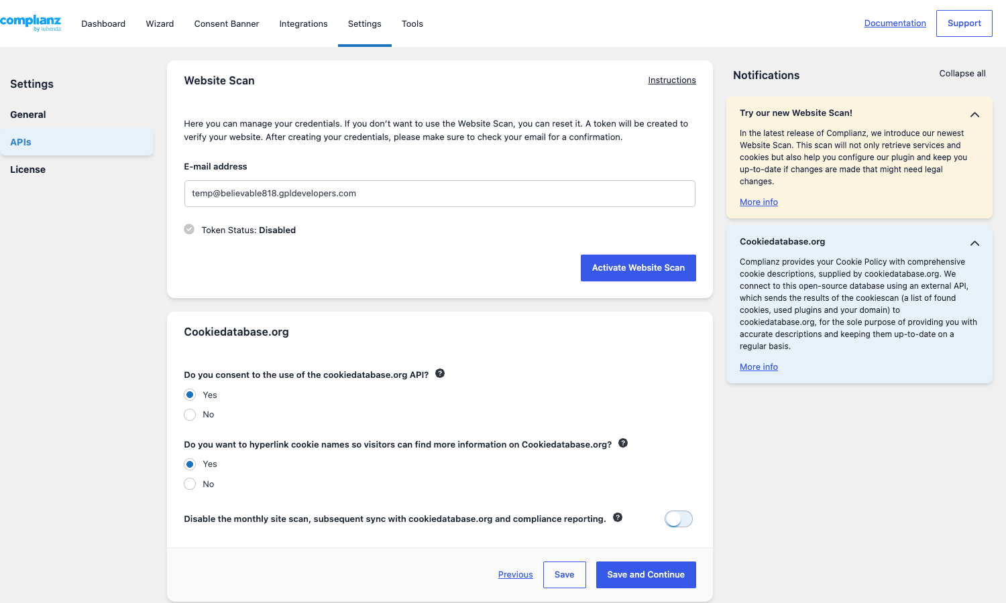
Task: Click the Token Status checkmark icon
Action: pos(189,229)
